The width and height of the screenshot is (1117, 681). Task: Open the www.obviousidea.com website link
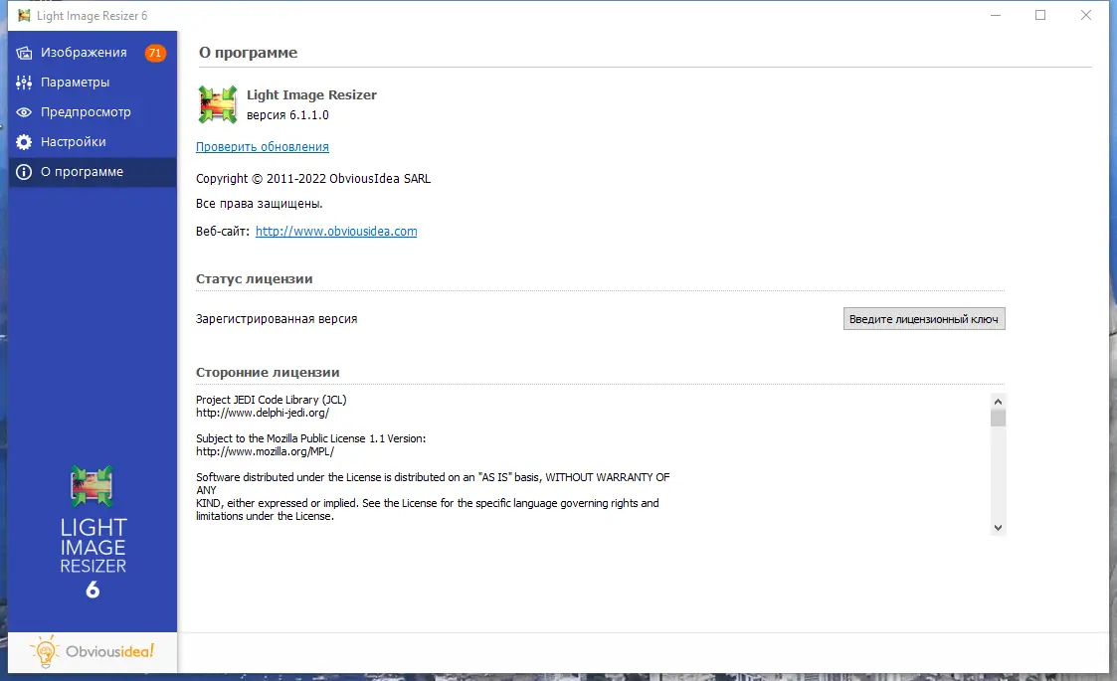click(336, 232)
